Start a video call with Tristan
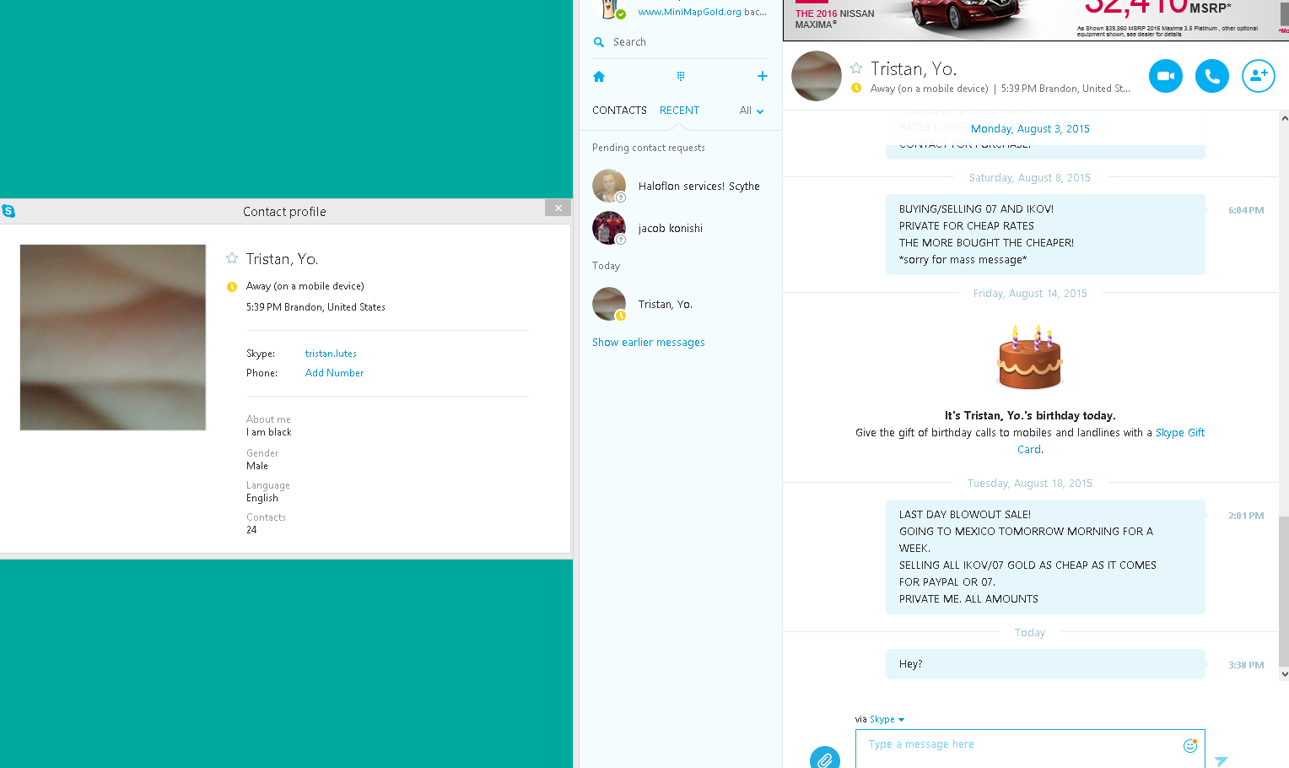1289x768 pixels. pyautogui.click(x=1166, y=76)
